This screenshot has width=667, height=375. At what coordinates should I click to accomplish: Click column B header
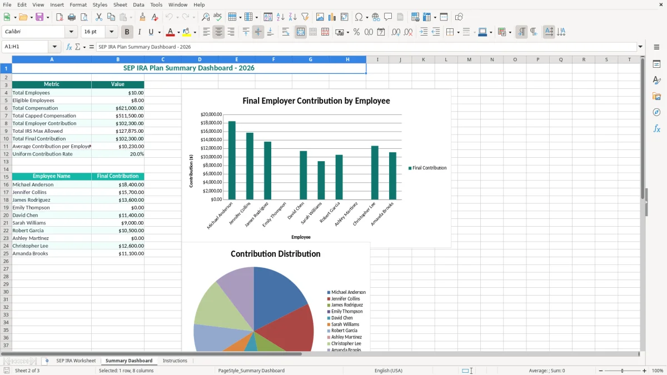pyautogui.click(x=118, y=59)
